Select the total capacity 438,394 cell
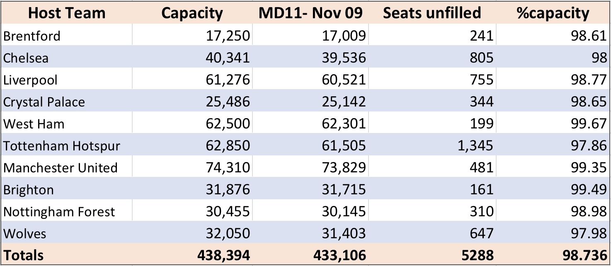This screenshot has height=266, width=611. [192, 255]
